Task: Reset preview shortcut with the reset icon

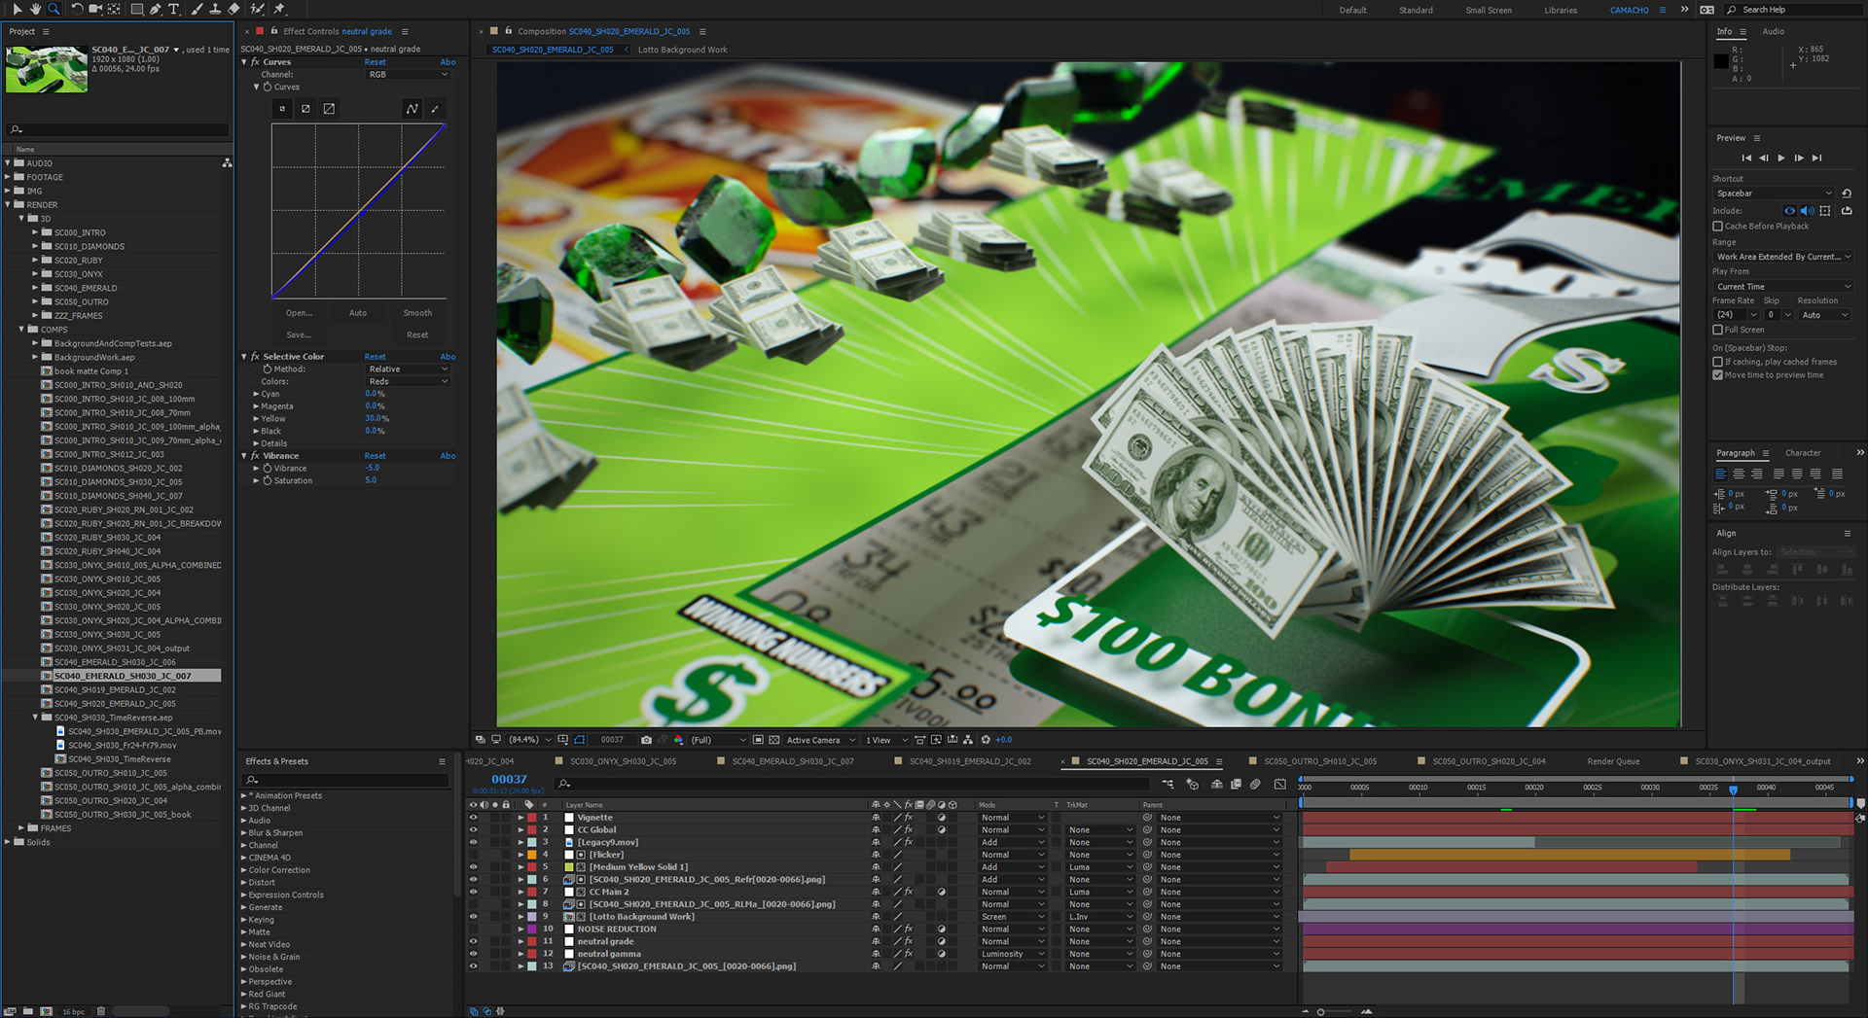Action: tap(1847, 193)
